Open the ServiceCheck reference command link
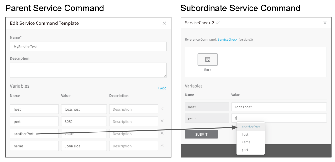 pos(227,39)
